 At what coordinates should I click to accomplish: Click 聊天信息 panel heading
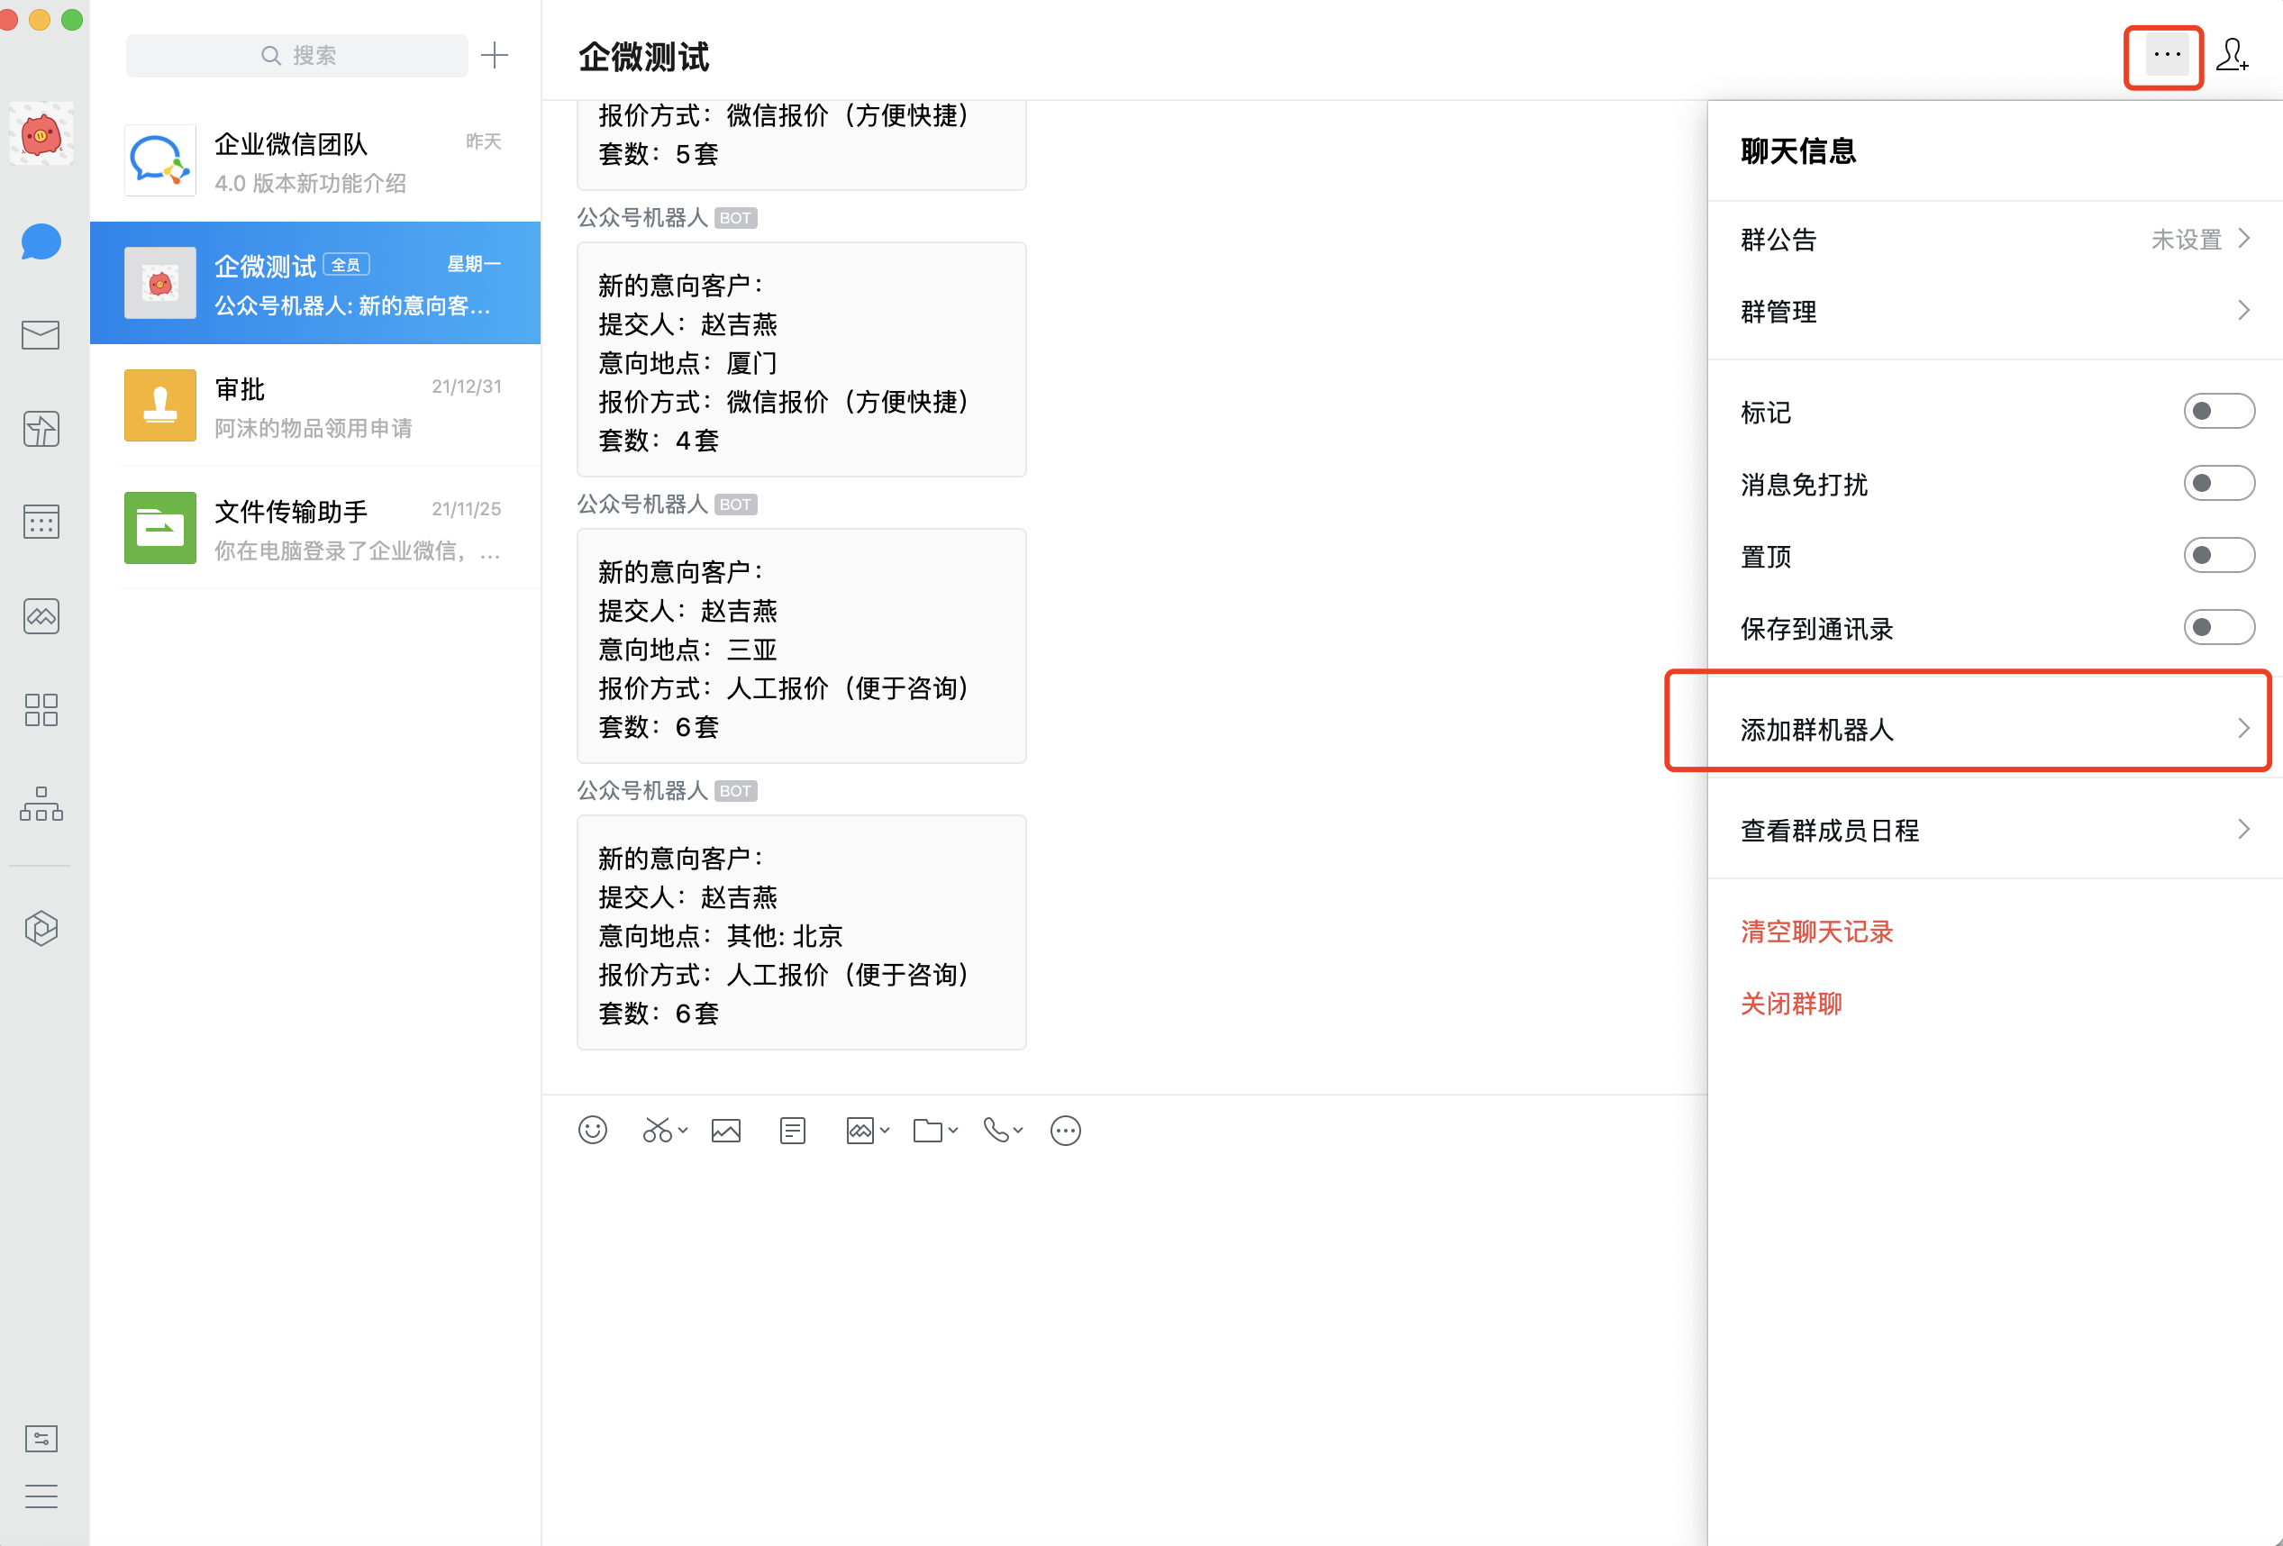pyautogui.click(x=1797, y=151)
